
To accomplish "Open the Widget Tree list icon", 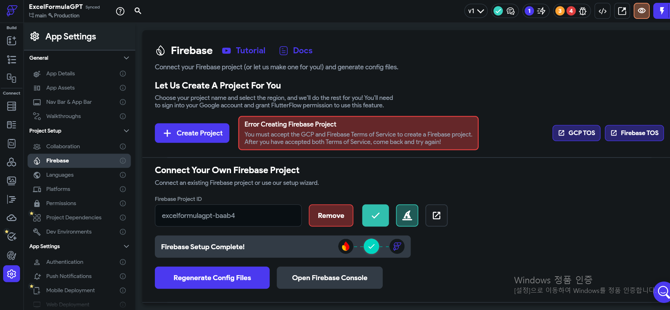I will pos(11,59).
